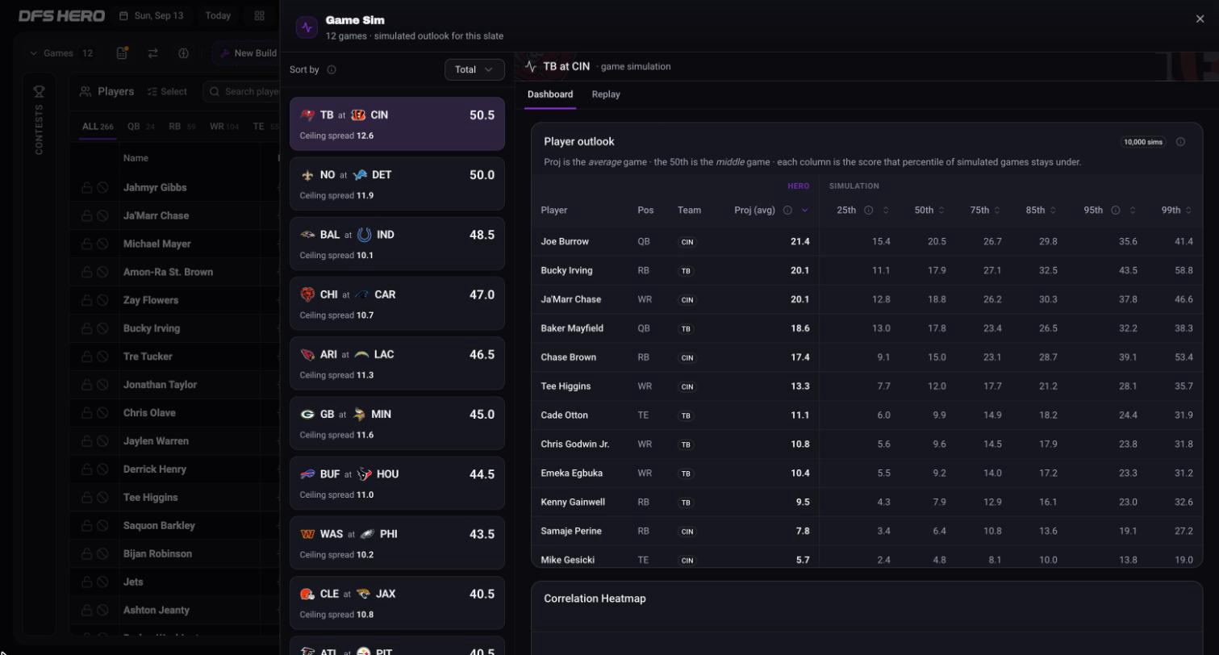Switch to the Replay tab

point(606,94)
